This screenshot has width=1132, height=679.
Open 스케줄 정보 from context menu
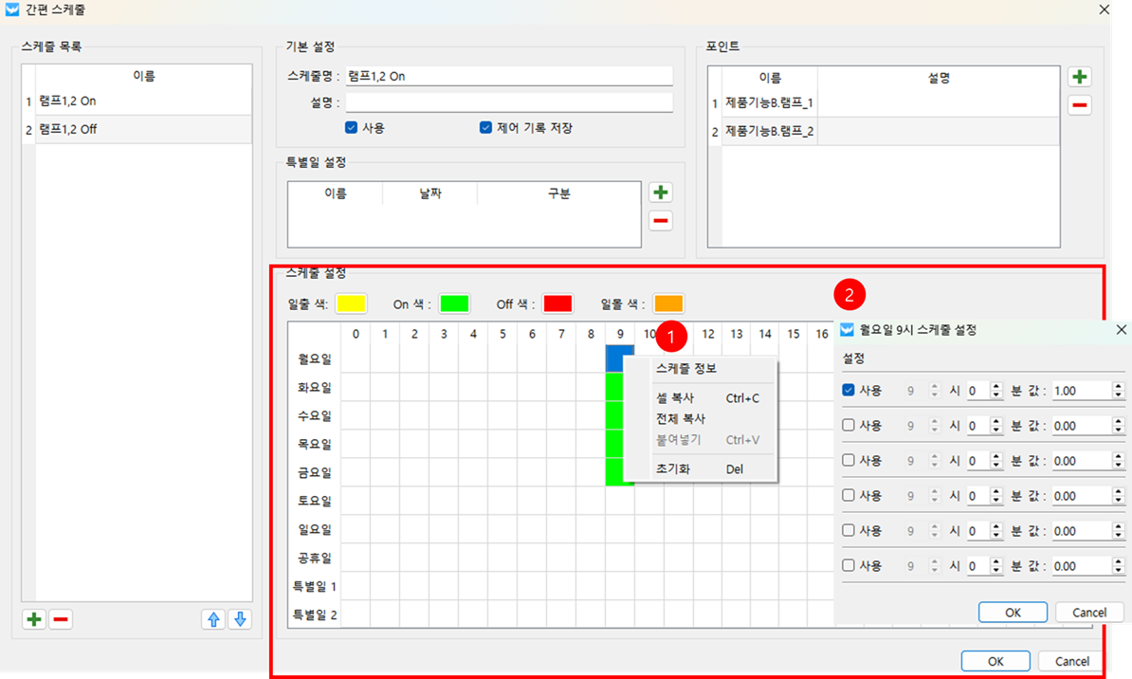point(686,369)
